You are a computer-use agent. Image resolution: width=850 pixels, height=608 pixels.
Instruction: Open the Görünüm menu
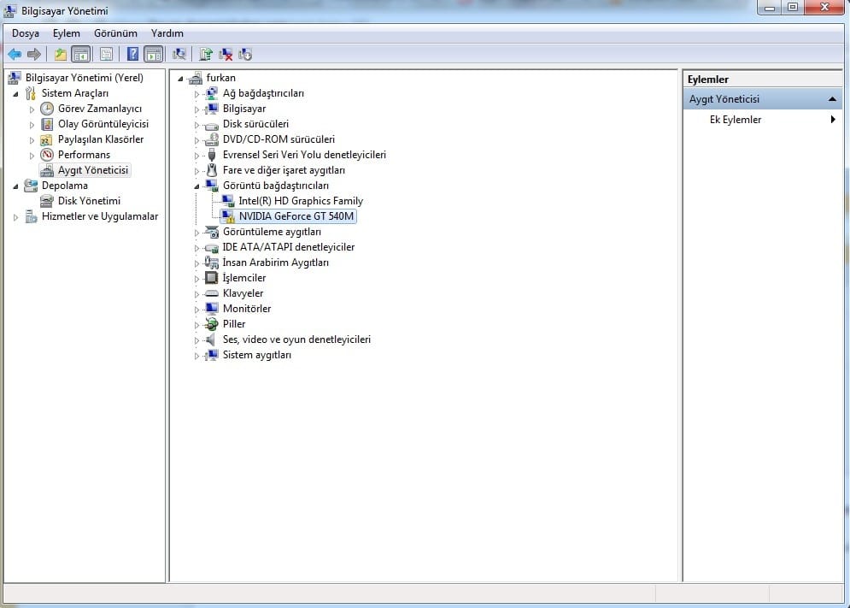click(x=115, y=33)
